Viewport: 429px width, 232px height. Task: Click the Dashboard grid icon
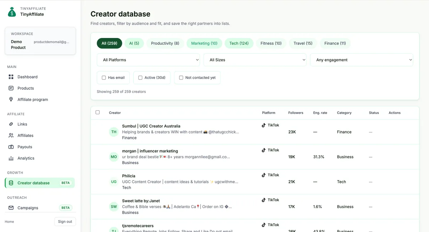(x=11, y=77)
